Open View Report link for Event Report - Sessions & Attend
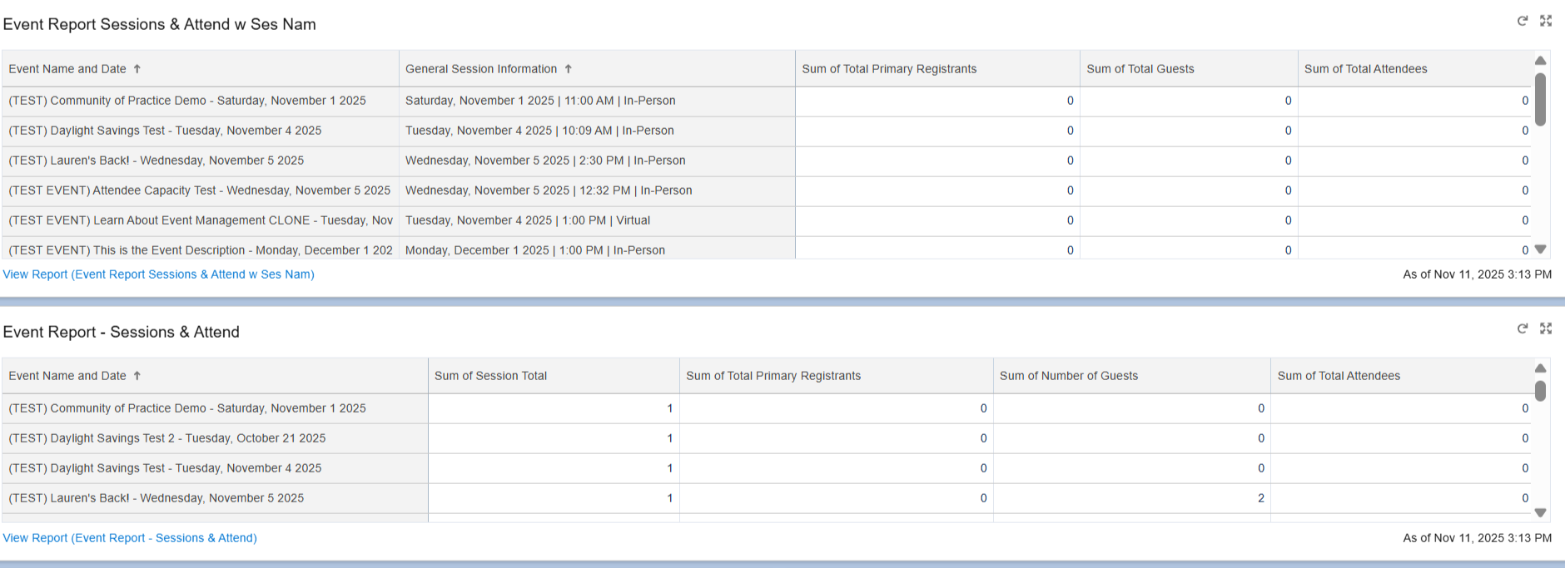Screen dimensions: 1565x568 coord(130,538)
